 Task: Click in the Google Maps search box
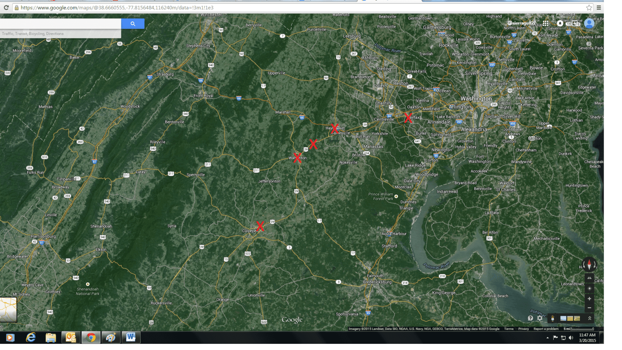coord(60,24)
